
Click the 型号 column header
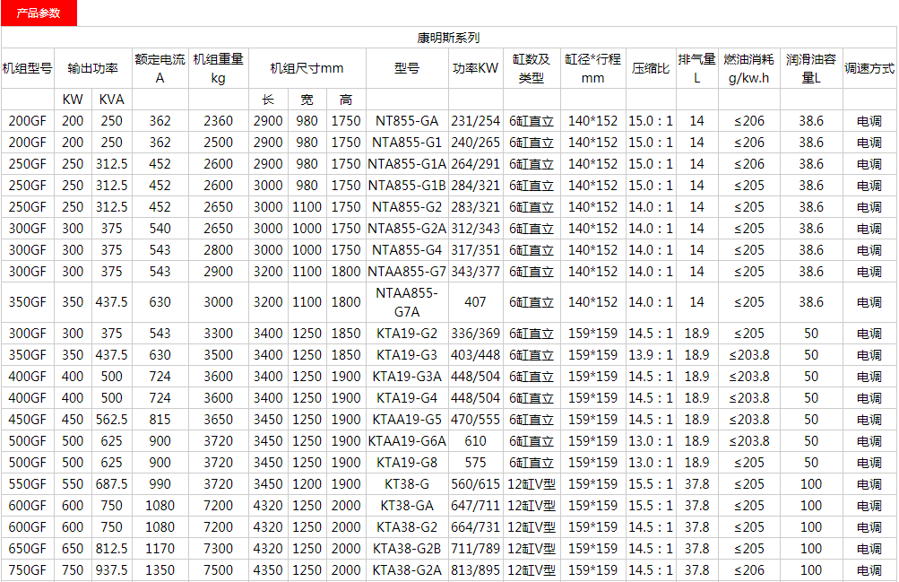tap(407, 69)
